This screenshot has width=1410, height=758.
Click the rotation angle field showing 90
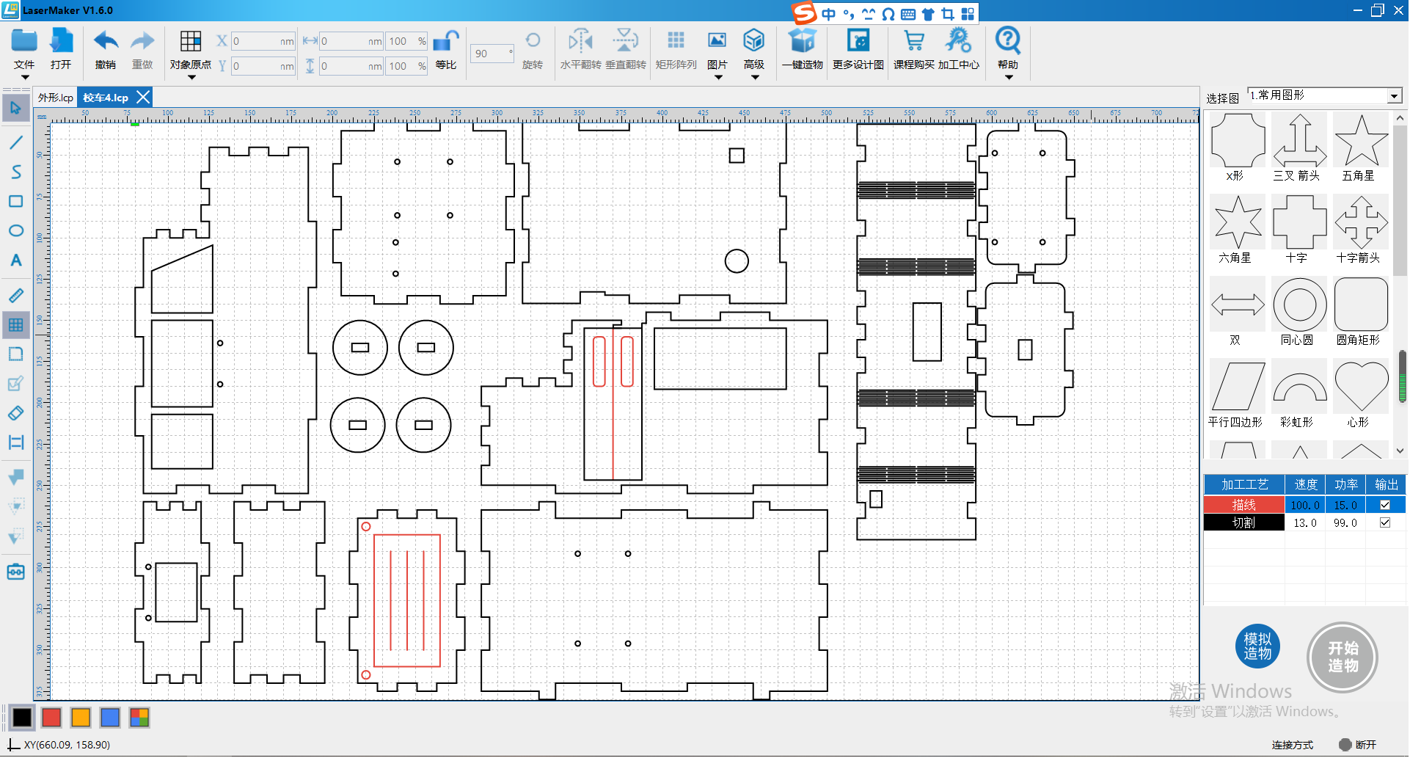tap(492, 53)
